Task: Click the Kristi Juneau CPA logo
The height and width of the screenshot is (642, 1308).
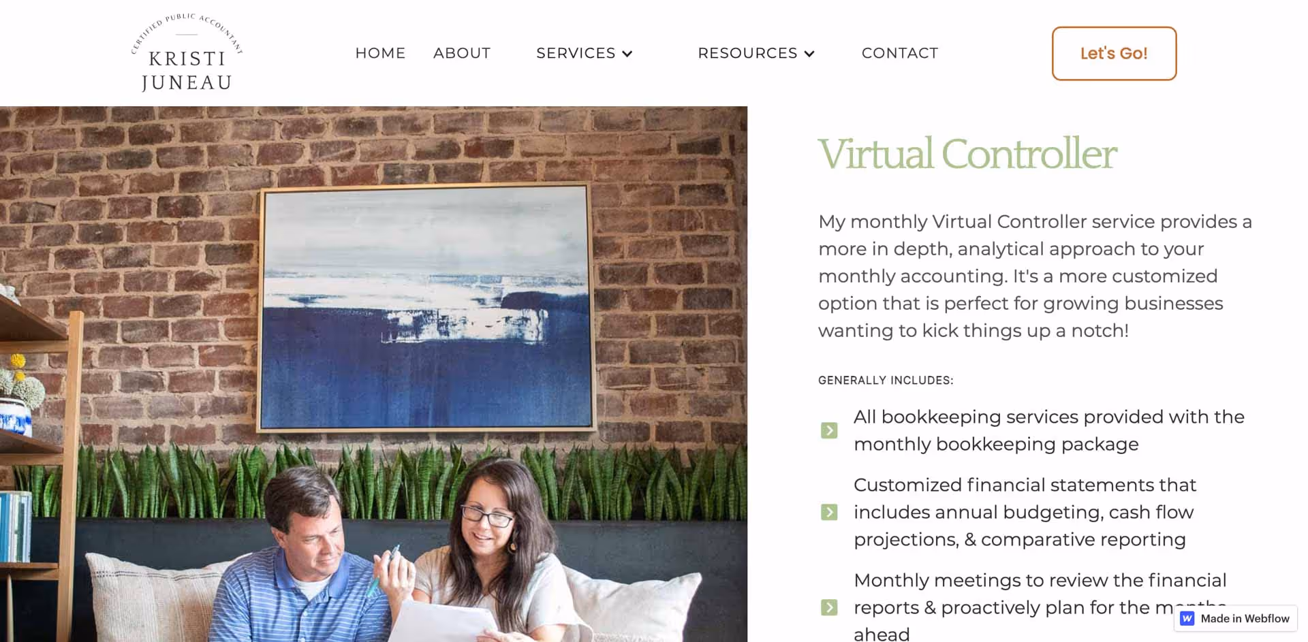Action: tap(187, 52)
